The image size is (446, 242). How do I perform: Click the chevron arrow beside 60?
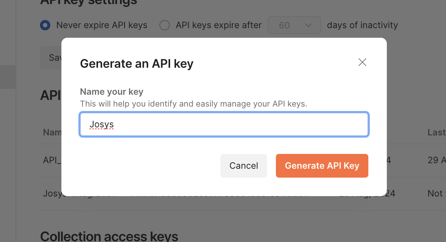click(308, 26)
